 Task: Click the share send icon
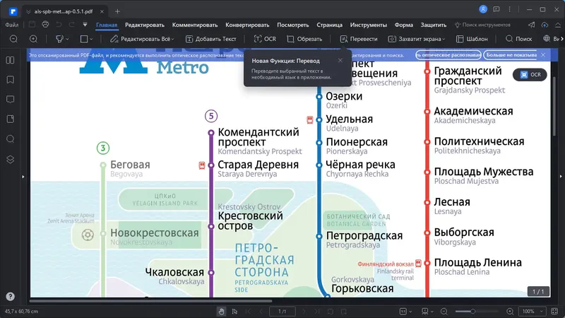(532, 25)
